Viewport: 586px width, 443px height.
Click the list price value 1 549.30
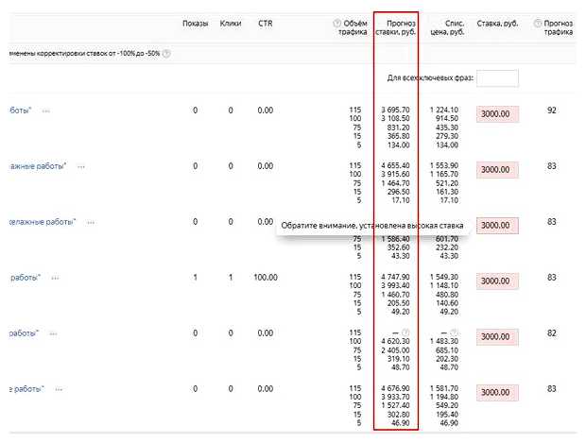444,277
